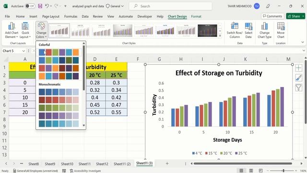Open the Chart Styles brush button
Screen dimensions: 307x173
click(x=298, y=78)
